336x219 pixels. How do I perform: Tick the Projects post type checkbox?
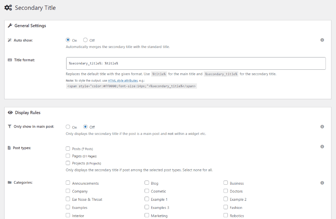pyautogui.click(x=68, y=163)
